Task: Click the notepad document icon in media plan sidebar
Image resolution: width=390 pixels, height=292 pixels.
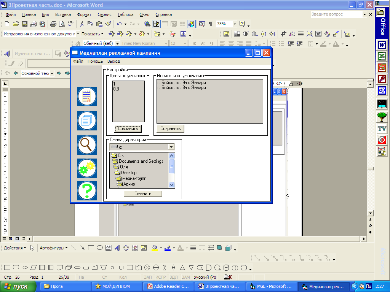Action: pyautogui.click(x=87, y=97)
